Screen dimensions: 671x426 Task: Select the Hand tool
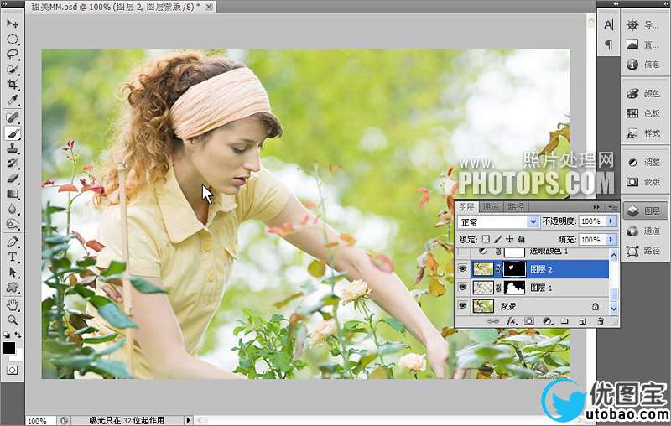point(13,304)
